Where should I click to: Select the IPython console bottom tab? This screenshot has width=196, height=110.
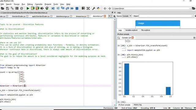(x=124, y=105)
